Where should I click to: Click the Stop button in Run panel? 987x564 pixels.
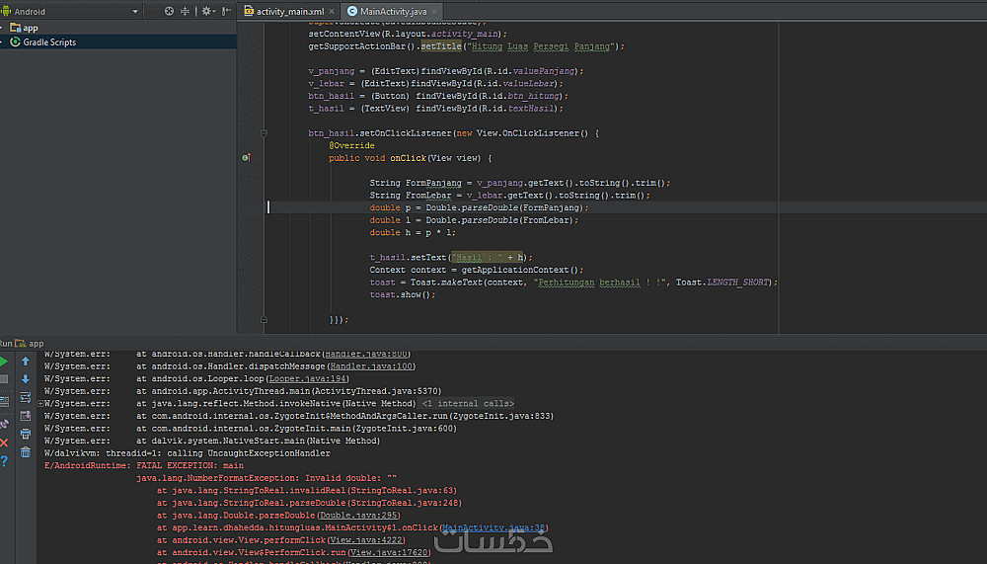click(x=5, y=379)
